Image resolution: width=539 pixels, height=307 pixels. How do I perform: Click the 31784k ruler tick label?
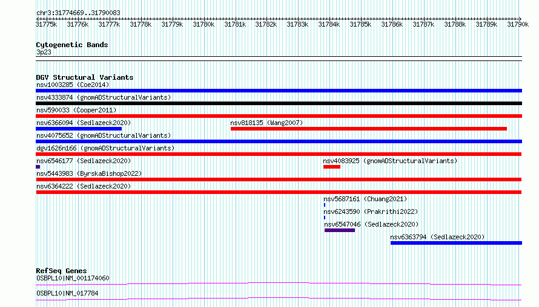(329, 24)
